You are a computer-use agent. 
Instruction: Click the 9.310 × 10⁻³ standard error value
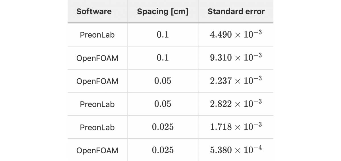tap(236, 57)
